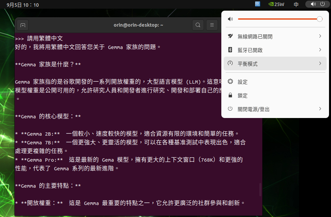Click the terminal search icon

pyautogui.click(x=198, y=25)
